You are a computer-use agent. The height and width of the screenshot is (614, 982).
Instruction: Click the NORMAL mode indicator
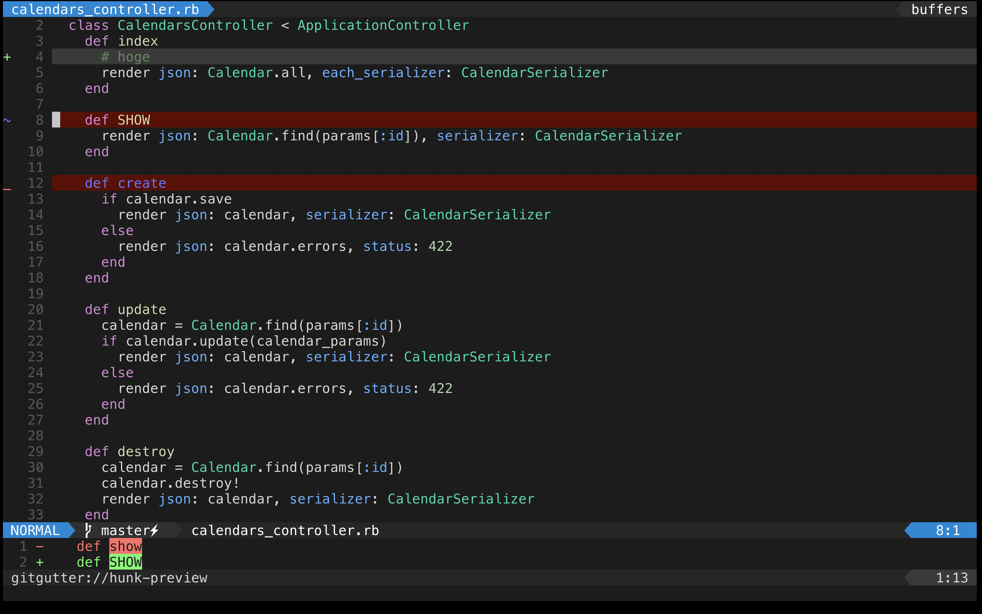pyautogui.click(x=34, y=530)
